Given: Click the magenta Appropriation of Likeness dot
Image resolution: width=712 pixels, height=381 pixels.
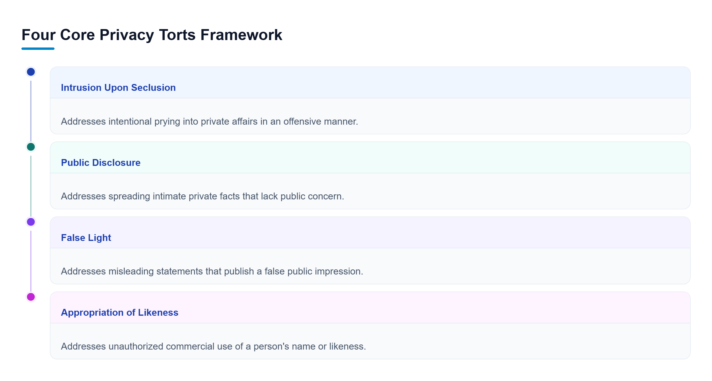Looking at the screenshot, I should click(x=31, y=297).
